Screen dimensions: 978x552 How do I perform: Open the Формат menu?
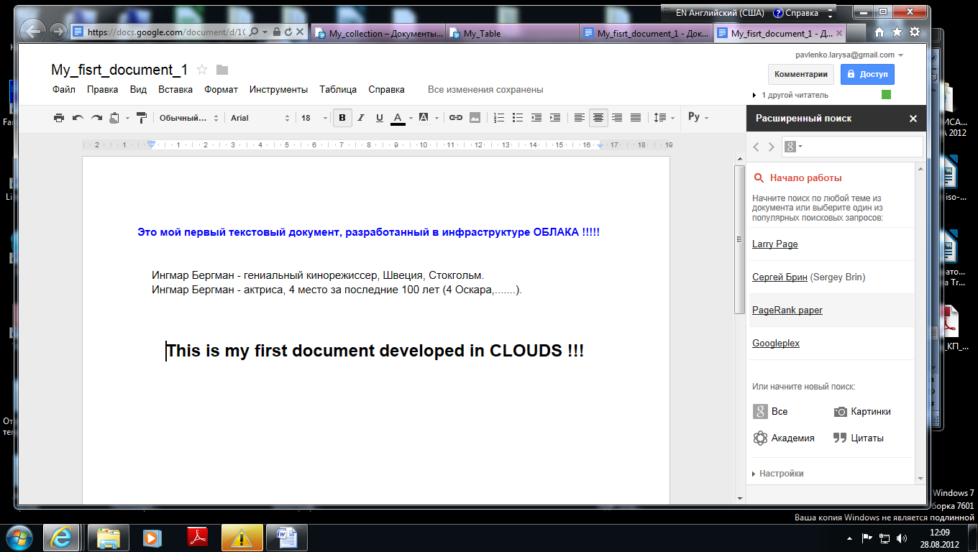point(221,90)
